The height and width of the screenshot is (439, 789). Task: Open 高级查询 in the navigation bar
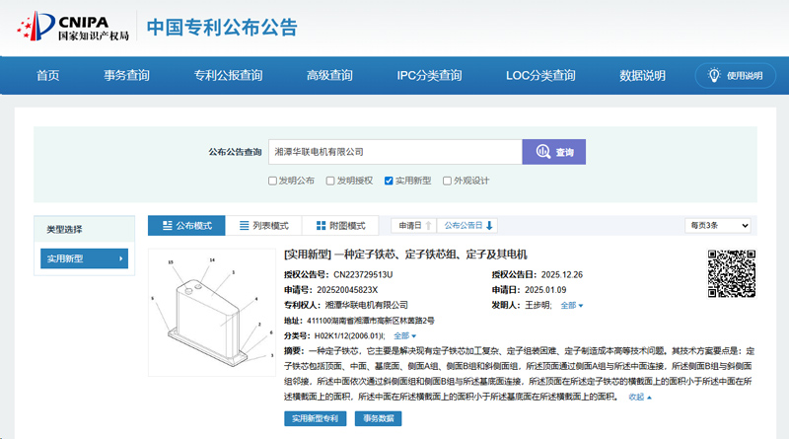click(329, 76)
